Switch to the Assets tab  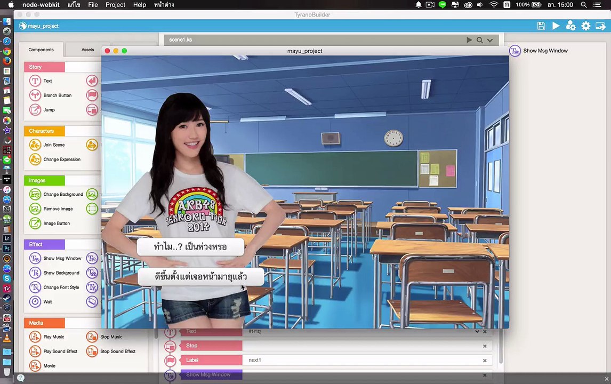click(87, 50)
